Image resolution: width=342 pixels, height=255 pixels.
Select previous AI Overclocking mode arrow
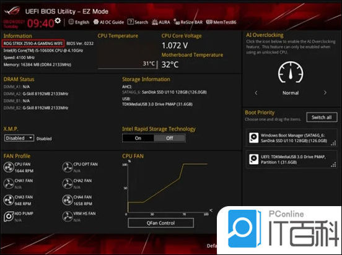pyautogui.click(x=256, y=93)
